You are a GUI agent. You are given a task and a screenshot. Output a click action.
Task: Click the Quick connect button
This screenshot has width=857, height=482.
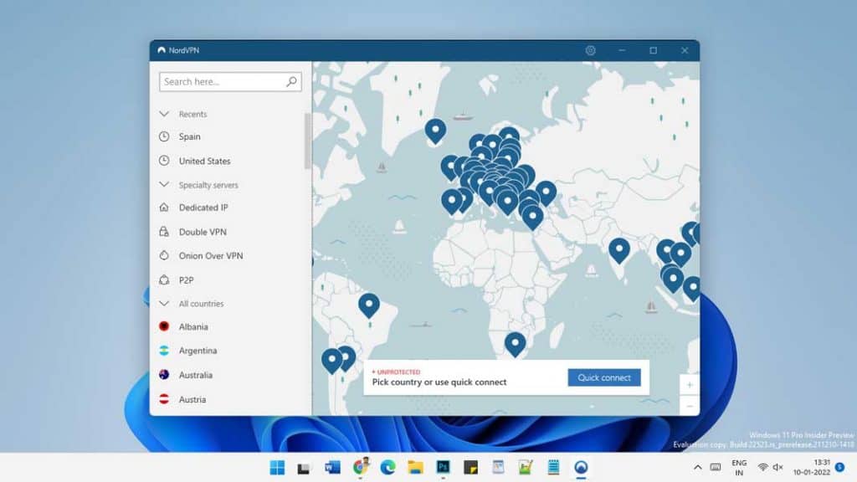(x=603, y=377)
